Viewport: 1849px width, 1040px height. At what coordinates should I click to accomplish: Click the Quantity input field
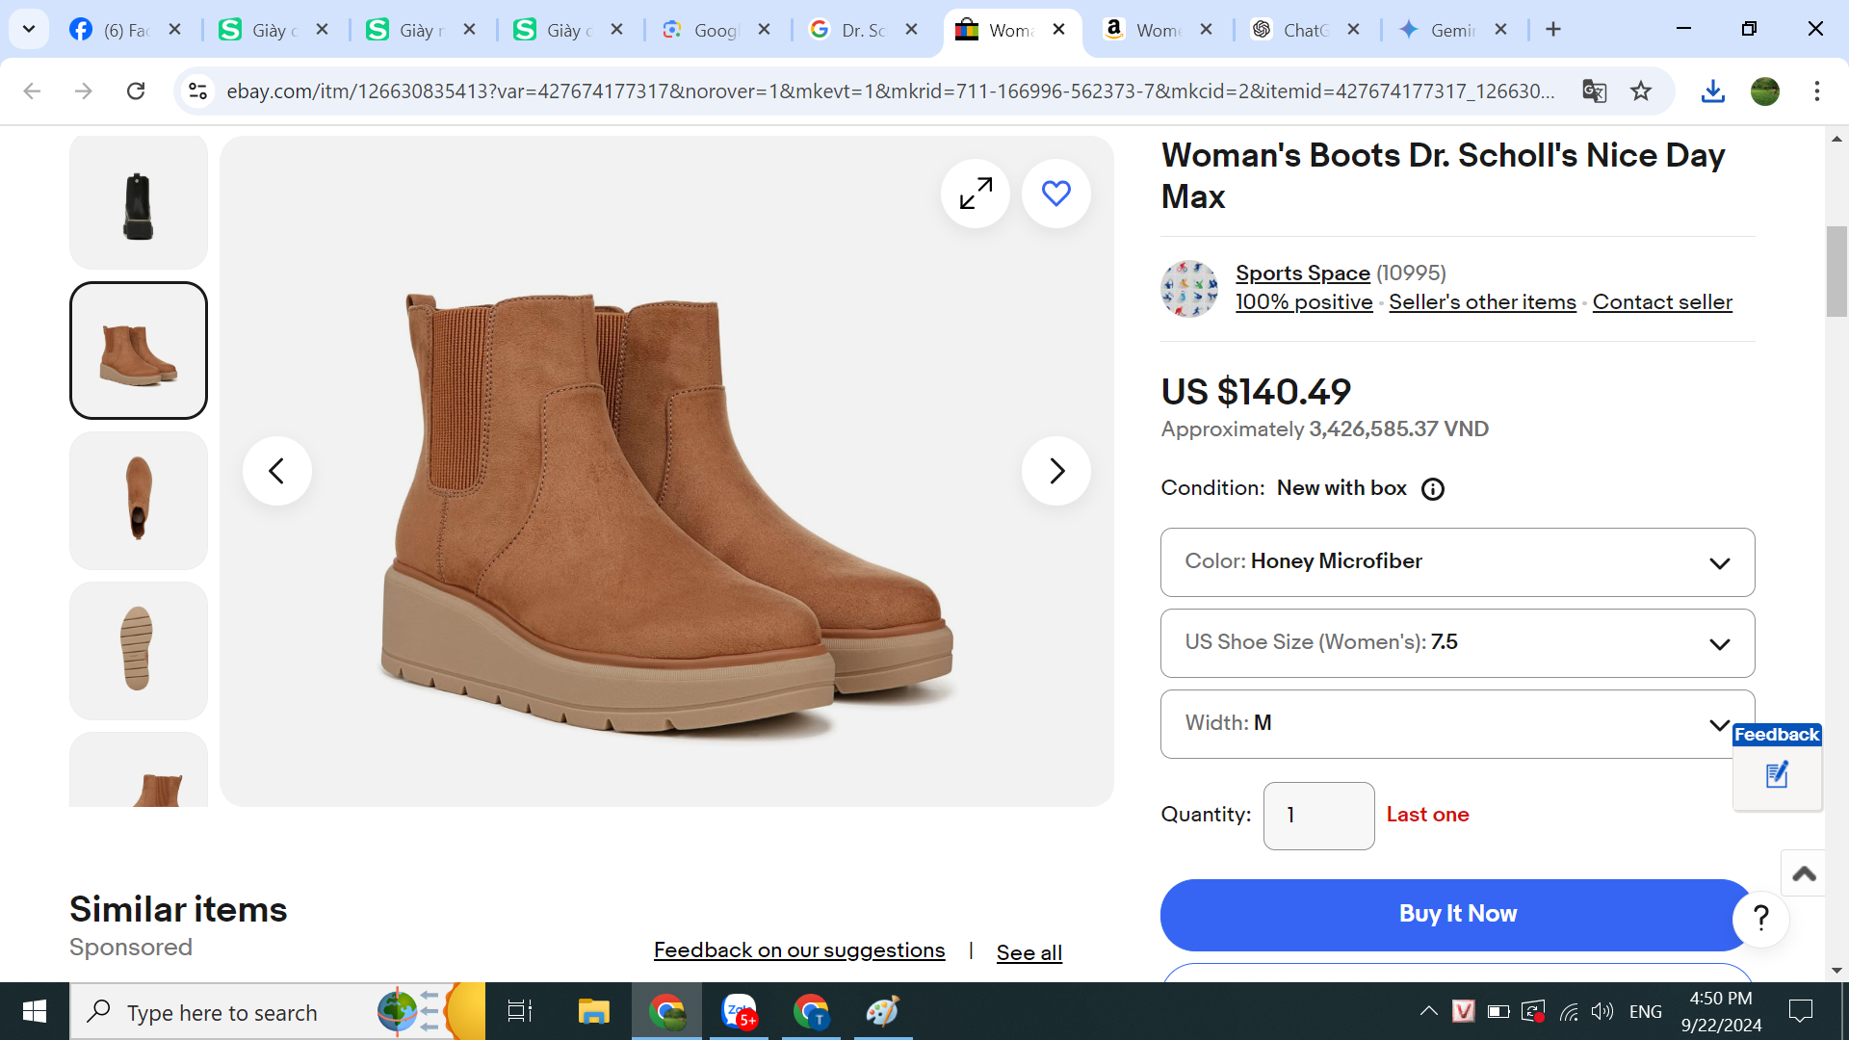tap(1317, 816)
